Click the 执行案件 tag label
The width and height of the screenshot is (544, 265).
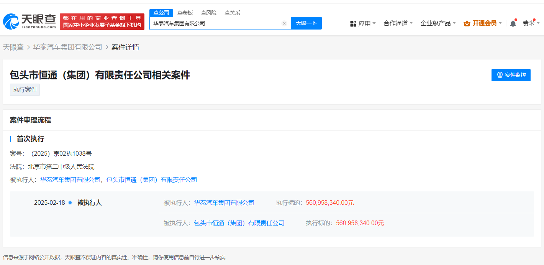pyautogui.click(x=25, y=90)
